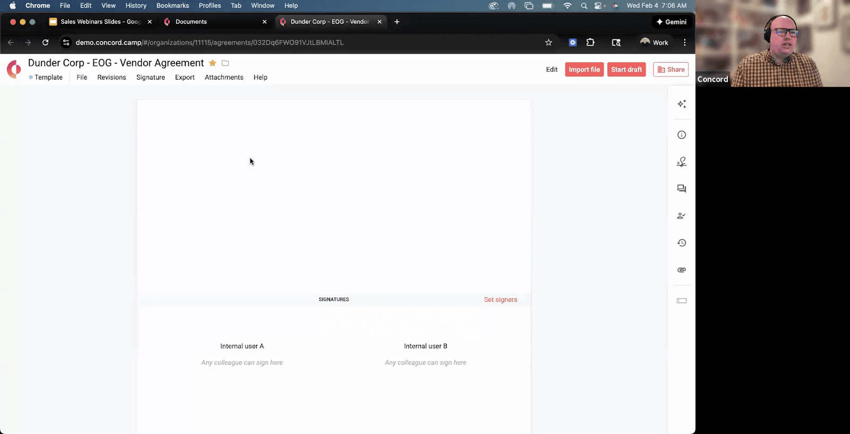
Task: Open the Bookmarks menu in macOS menu bar
Action: (173, 6)
